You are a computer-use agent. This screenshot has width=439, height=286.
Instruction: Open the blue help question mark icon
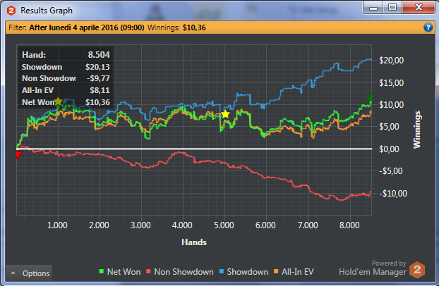coord(428,27)
